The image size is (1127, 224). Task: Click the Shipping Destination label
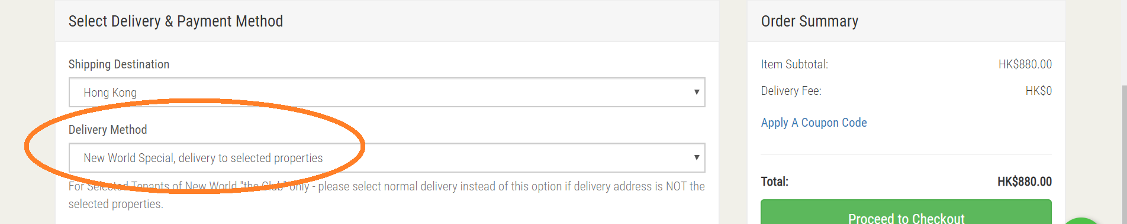click(119, 64)
